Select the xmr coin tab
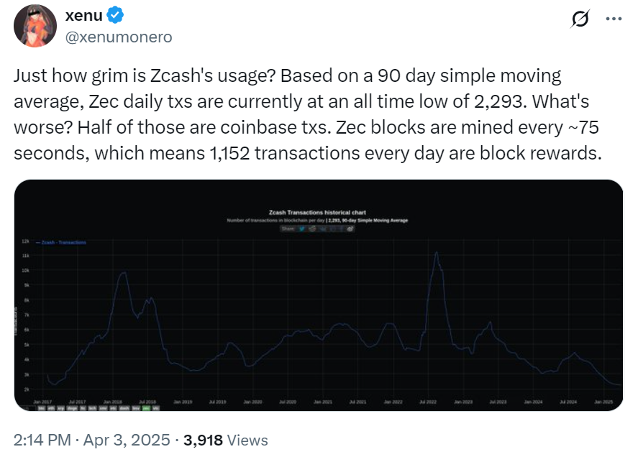The height and width of the screenshot is (457, 638). [103, 408]
